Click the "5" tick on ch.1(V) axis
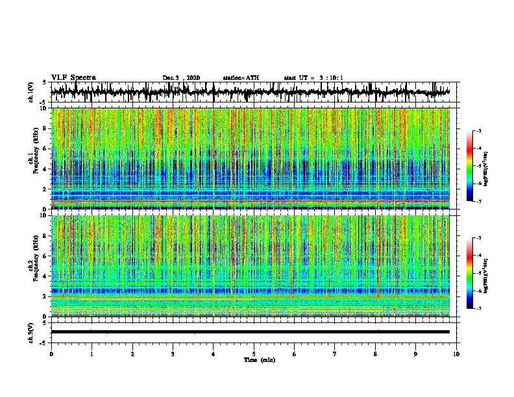Viewport: 514px width, 397px height. [x=45, y=82]
